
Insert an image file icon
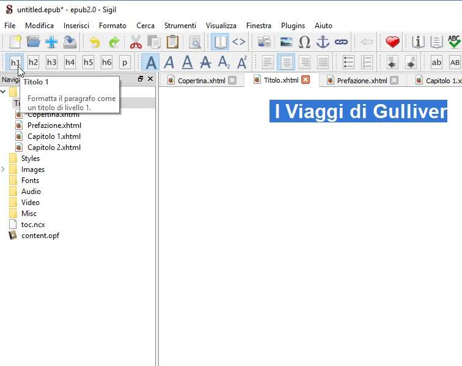tap(287, 42)
